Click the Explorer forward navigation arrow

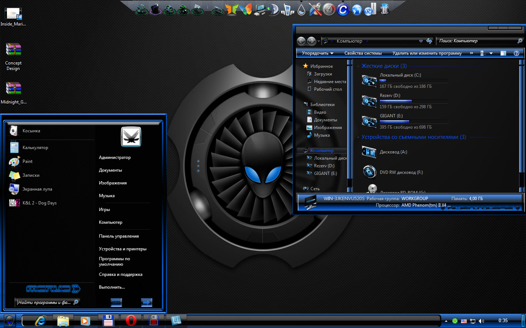pos(311,41)
